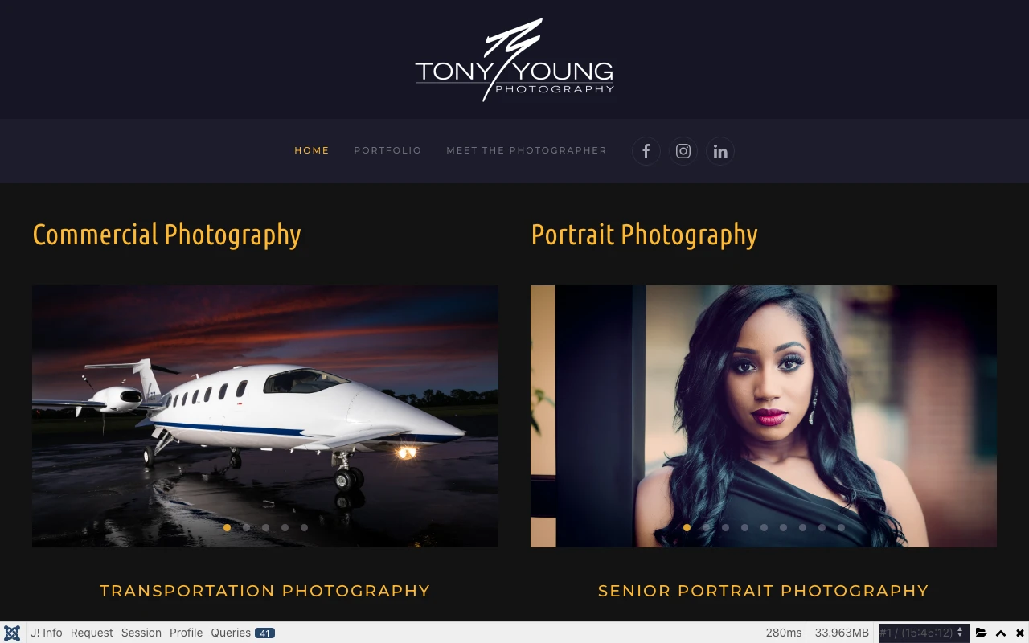Open the LinkedIn social icon

click(720, 151)
